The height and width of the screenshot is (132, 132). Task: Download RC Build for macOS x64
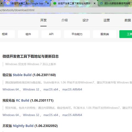[x=51, y=115]
